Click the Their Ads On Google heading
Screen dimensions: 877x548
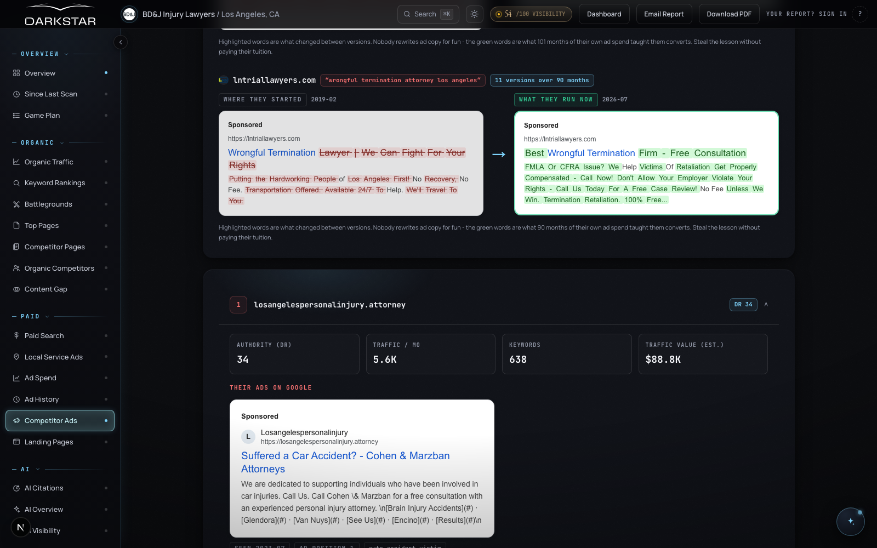(x=271, y=387)
